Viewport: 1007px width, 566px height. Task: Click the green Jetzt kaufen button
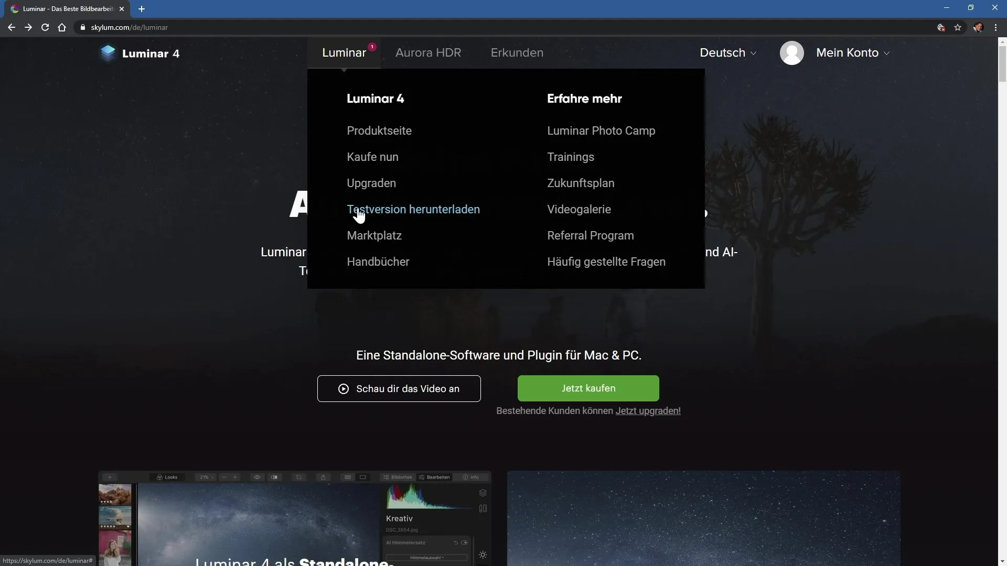click(588, 388)
